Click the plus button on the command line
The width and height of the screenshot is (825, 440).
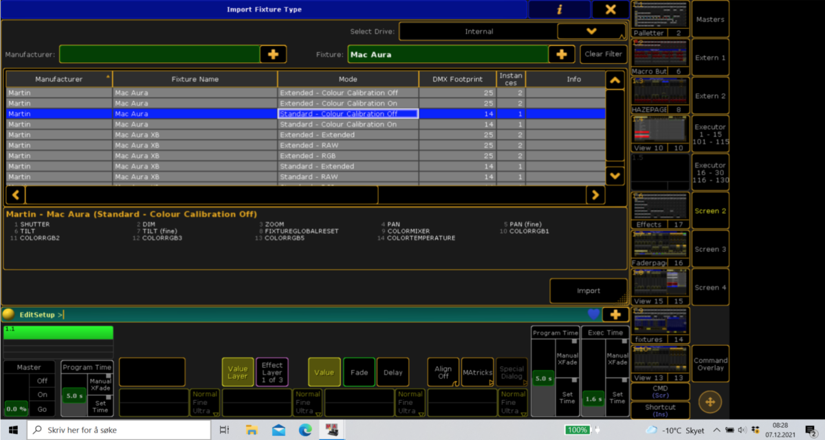click(x=615, y=314)
